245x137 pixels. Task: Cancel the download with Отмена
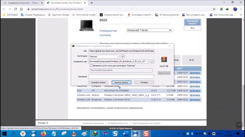[144, 82]
